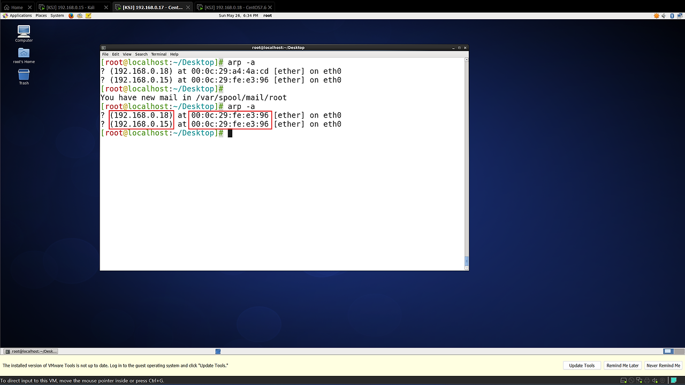
Task: Open the Computer desktop icon
Action: click(x=24, y=32)
